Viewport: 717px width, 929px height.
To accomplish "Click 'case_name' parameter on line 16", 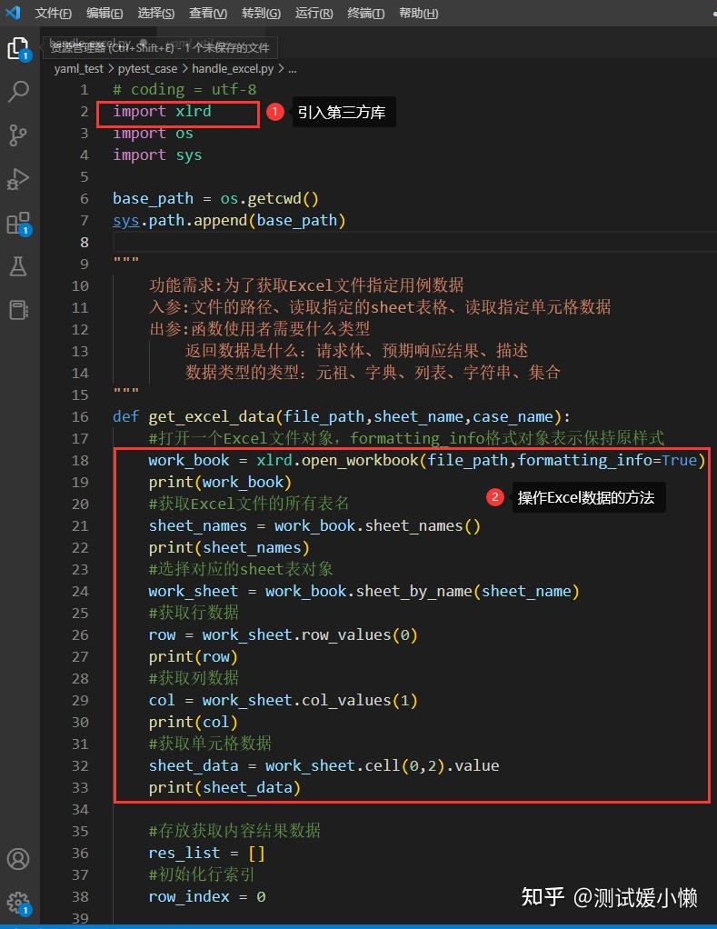I will click(513, 416).
